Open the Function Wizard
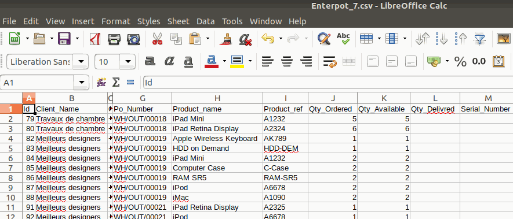This screenshot has height=219, width=513. point(101,82)
